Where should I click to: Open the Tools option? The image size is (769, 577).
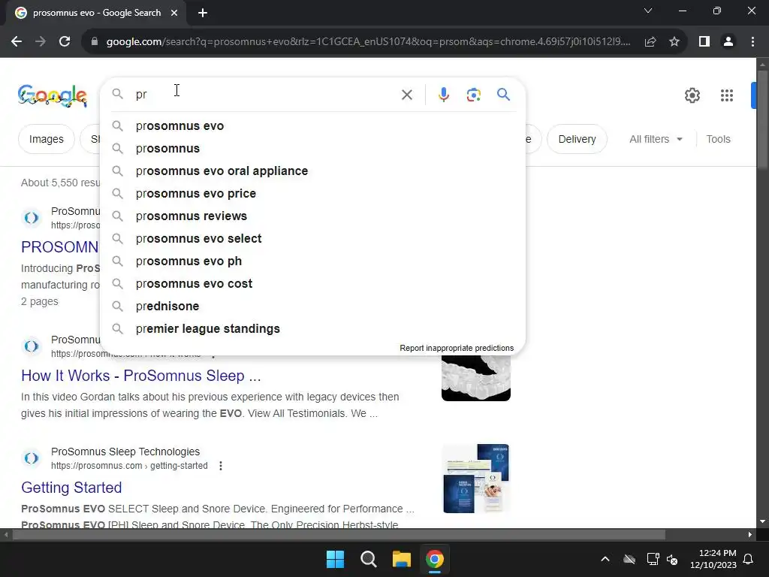718,139
